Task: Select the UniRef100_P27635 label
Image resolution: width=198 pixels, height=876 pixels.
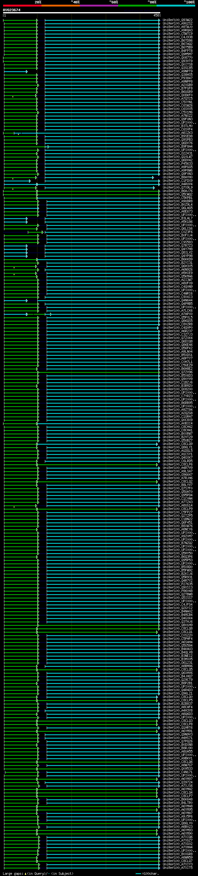Action: pos(178,584)
